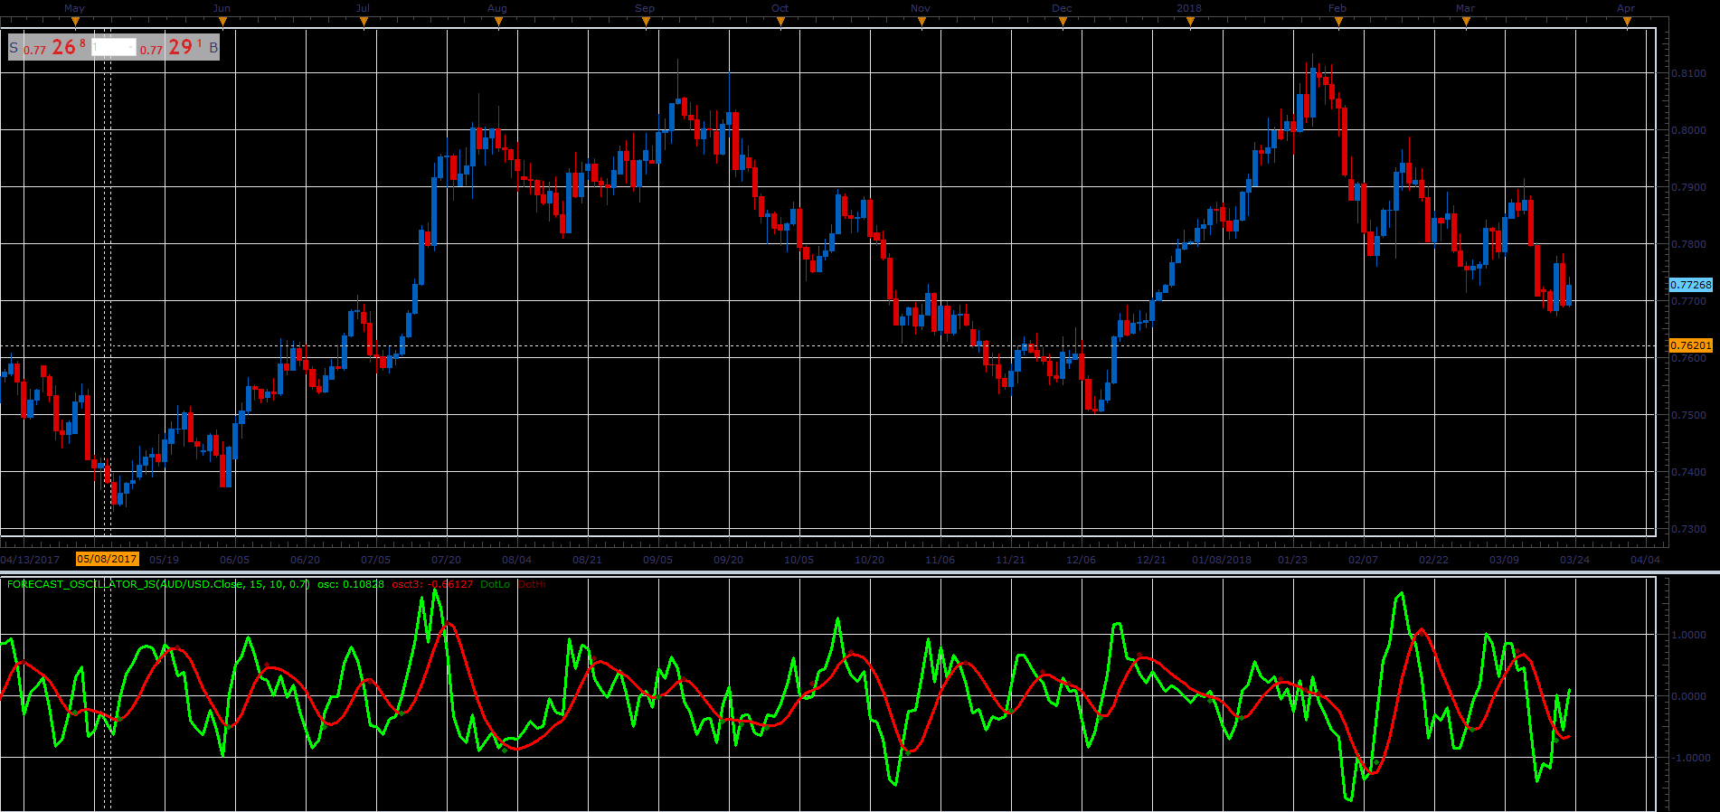The height and width of the screenshot is (812, 1720).
Task: Click the DotHi legend label
Action: coord(533,584)
